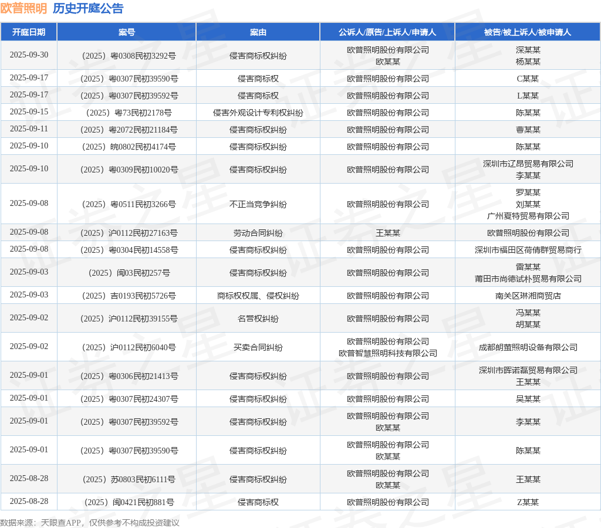Click case number 闽03民初257号
Viewport: 601px width, 528px height.
(129, 273)
